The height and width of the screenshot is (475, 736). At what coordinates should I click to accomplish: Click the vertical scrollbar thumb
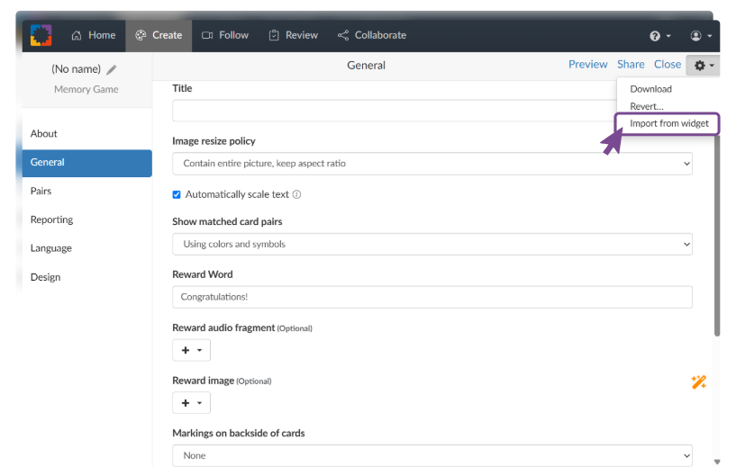tap(717, 235)
